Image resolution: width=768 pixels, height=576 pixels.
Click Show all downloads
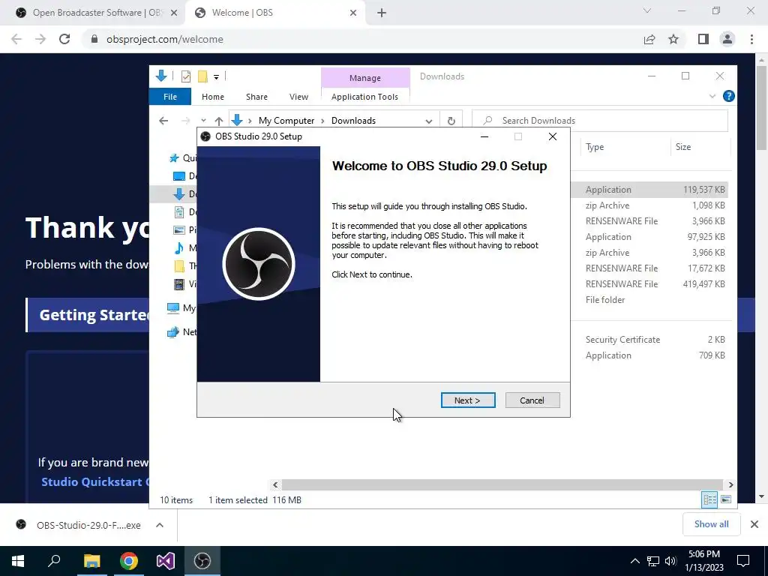pos(711,524)
